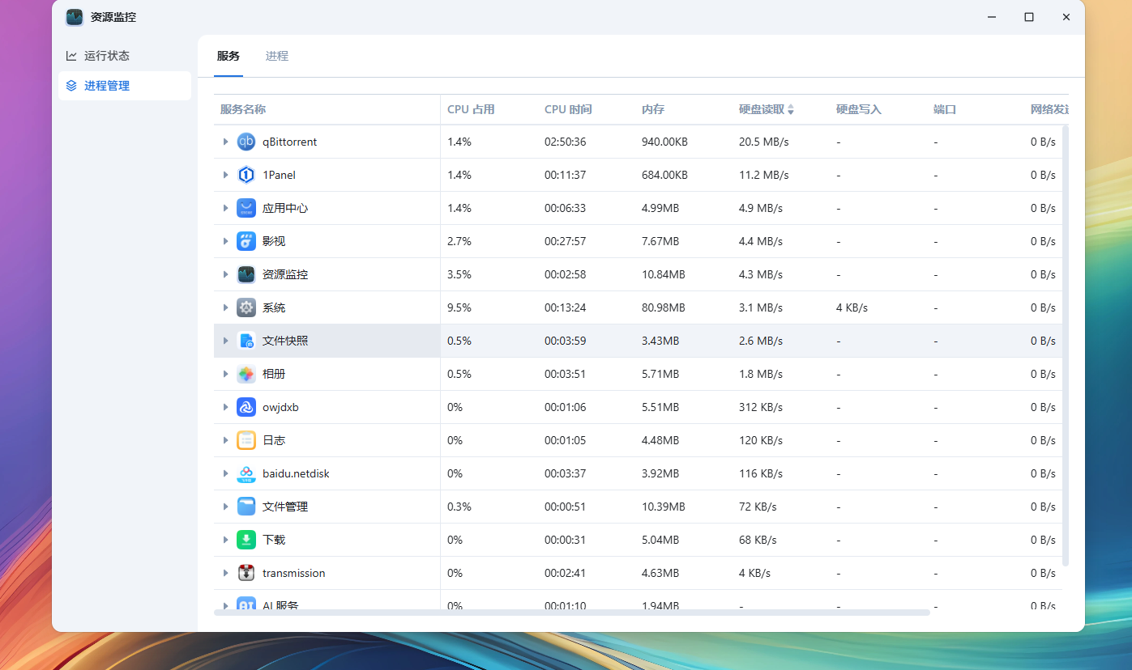Maximize the 资源监控 window
Screen dimensions: 1132x670
pyautogui.click(x=1029, y=17)
